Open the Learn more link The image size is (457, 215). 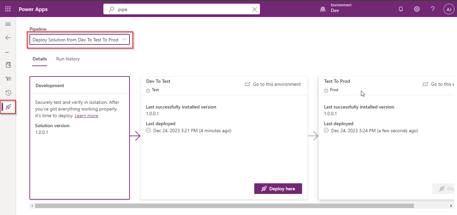86,116
